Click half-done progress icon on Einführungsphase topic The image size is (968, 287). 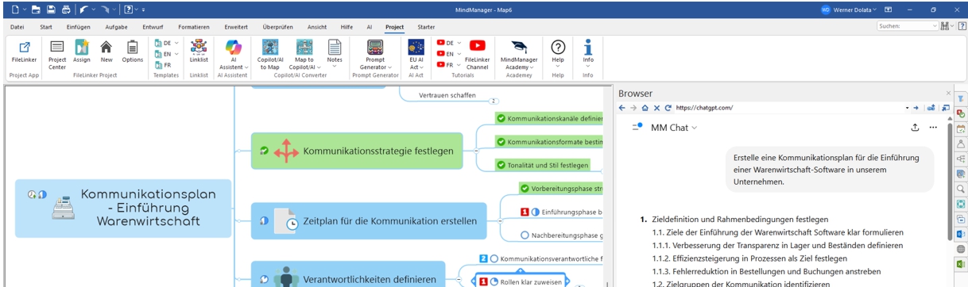click(x=535, y=212)
